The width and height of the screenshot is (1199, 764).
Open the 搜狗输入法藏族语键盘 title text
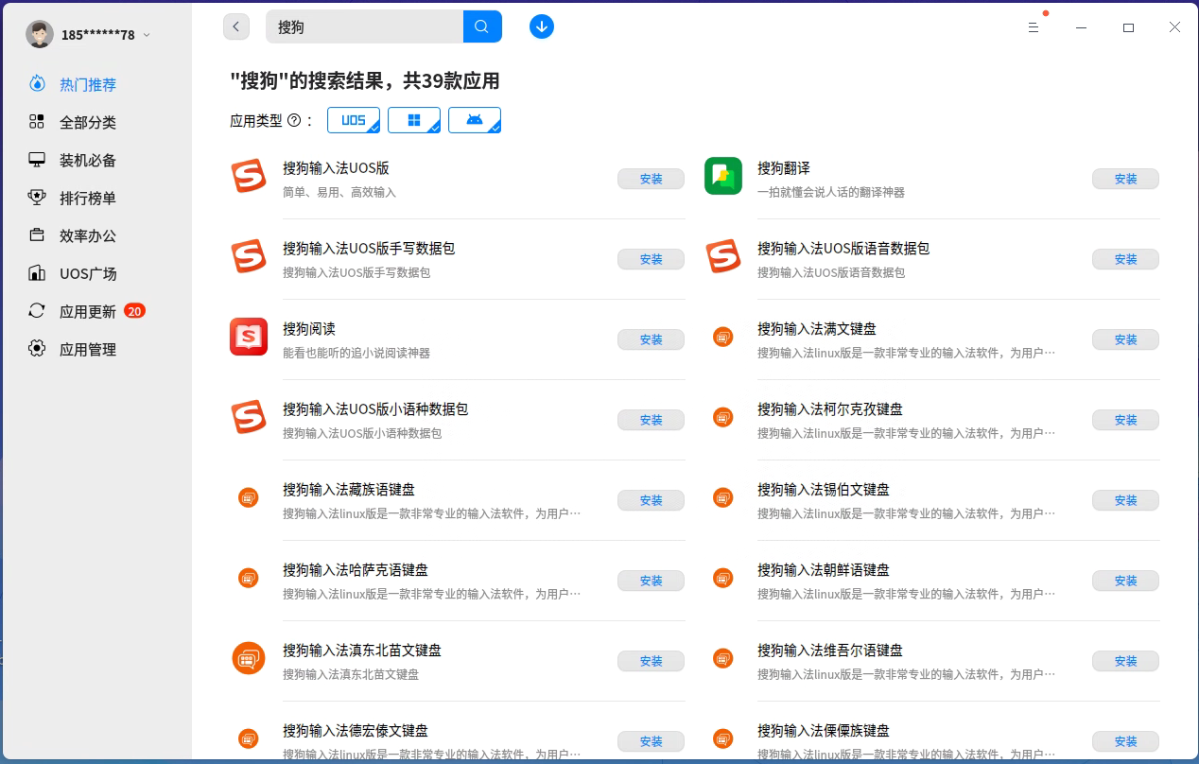tap(349, 490)
